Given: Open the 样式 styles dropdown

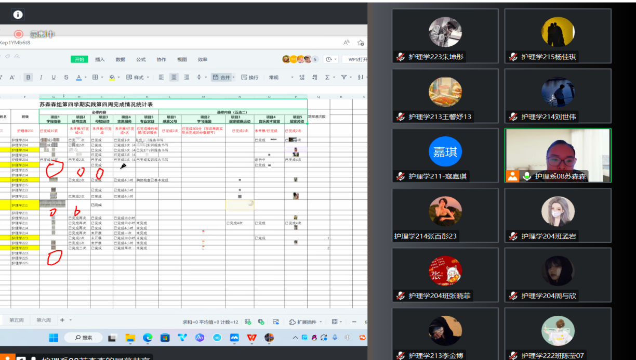Looking at the screenshot, I should 135,78.
